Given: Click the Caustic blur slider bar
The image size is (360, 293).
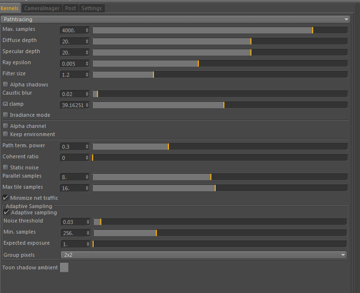Looking at the screenshot, I should tap(220, 94).
